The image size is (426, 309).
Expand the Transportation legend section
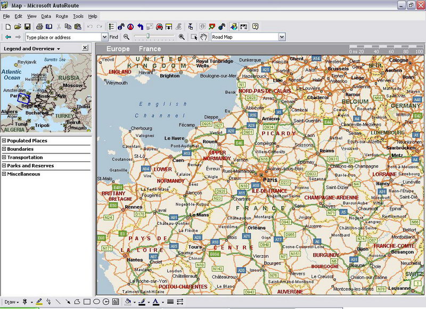[4, 157]
